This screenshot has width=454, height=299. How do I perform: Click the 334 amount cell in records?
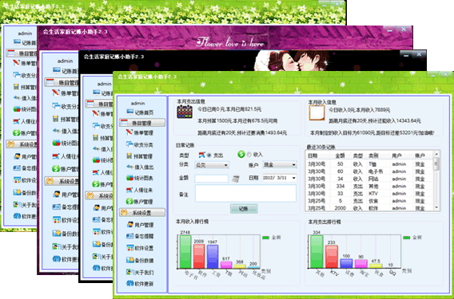[340, 186]
